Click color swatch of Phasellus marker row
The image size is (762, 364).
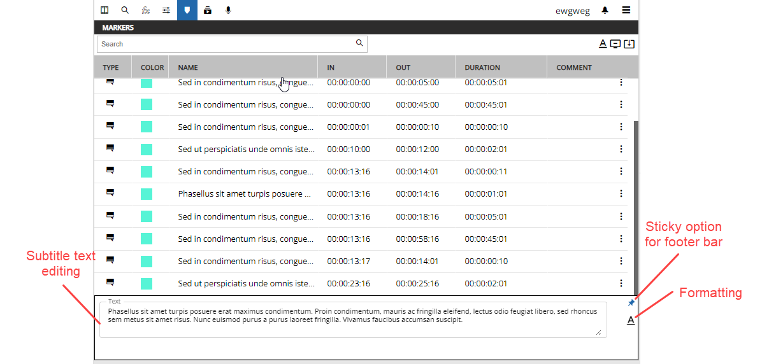tap(147, 194)
